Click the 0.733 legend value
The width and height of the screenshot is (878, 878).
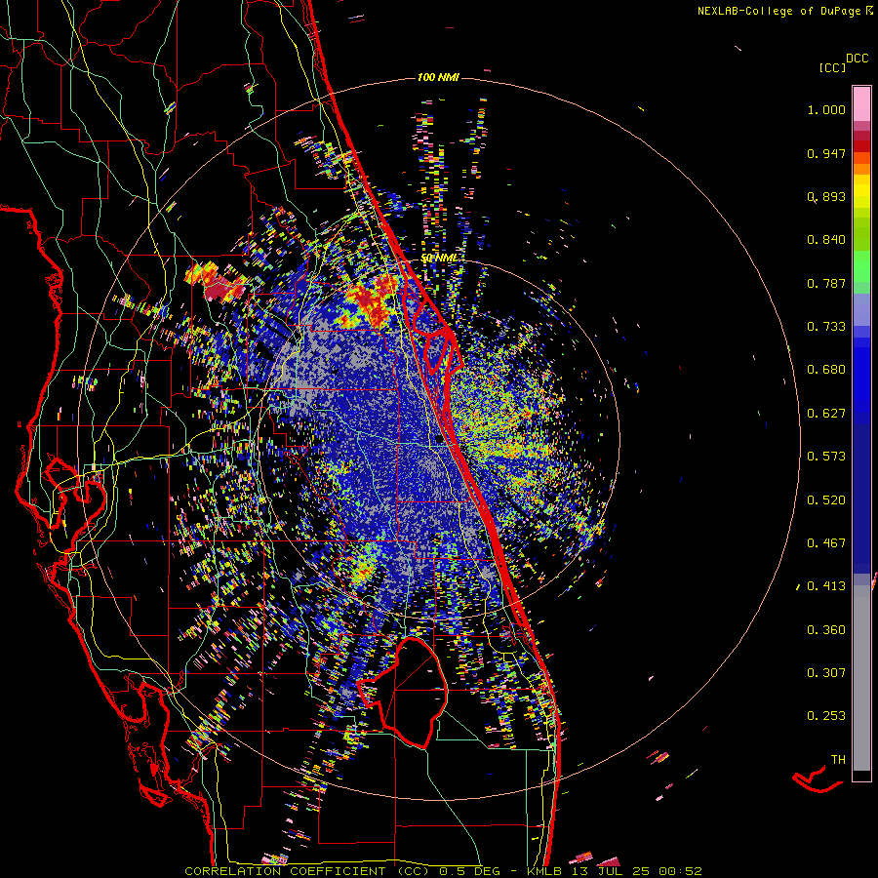(826, 327)
